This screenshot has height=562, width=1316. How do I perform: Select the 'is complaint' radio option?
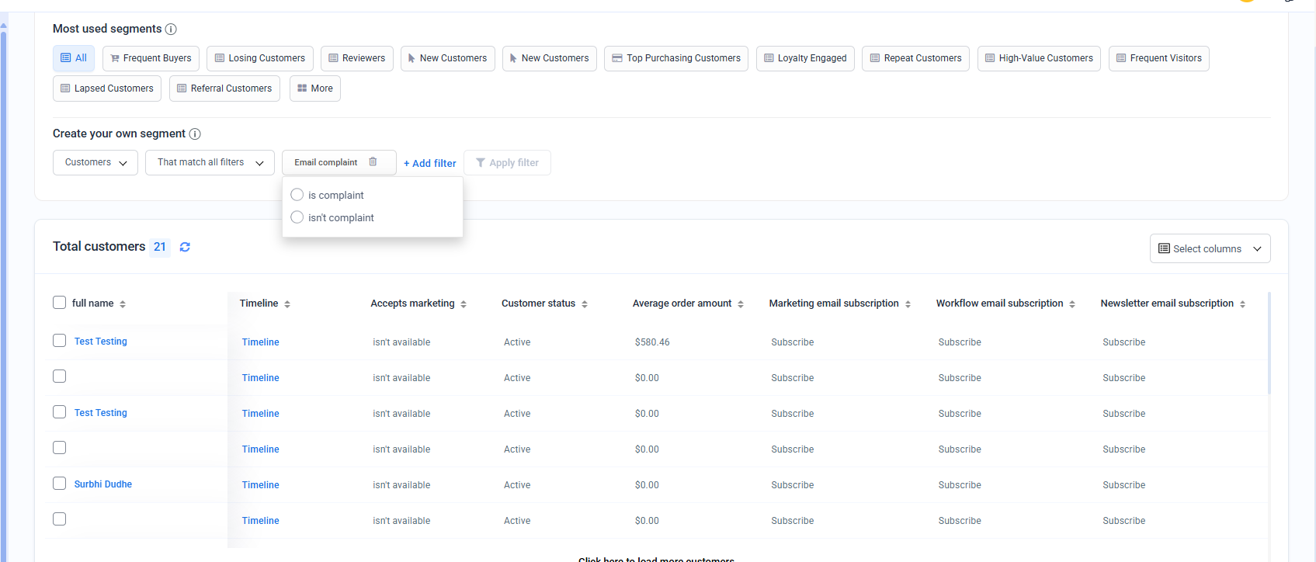click(x=297, y=195)
